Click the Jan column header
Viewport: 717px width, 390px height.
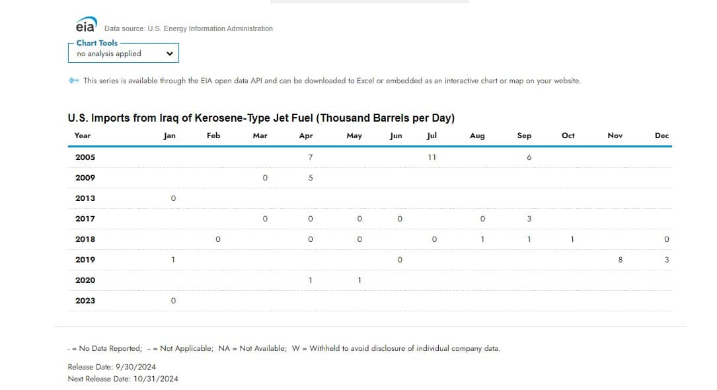169,136
